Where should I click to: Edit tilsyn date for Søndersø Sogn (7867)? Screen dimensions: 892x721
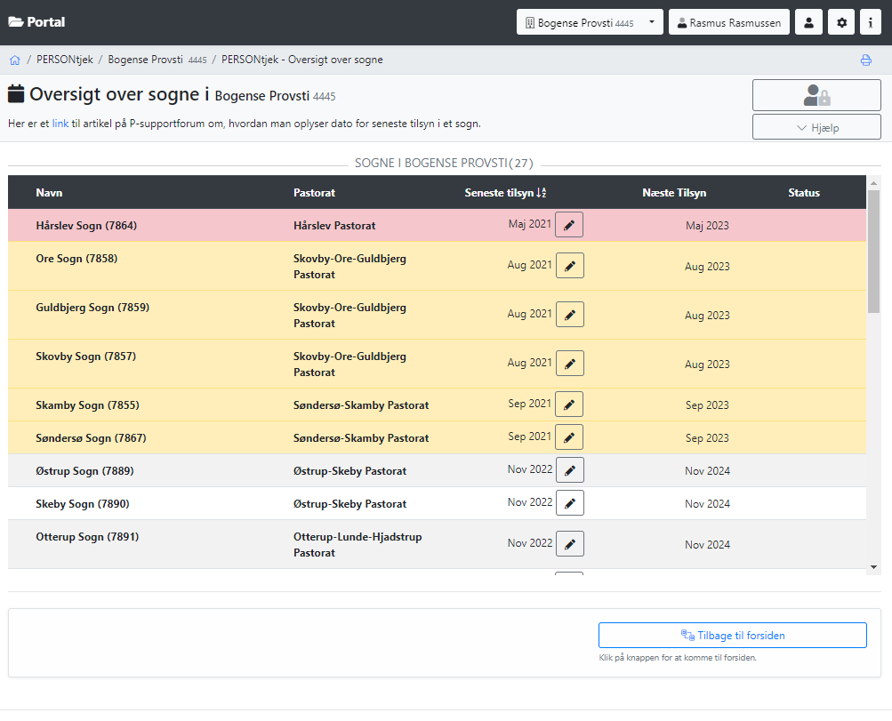click(569, 437)
